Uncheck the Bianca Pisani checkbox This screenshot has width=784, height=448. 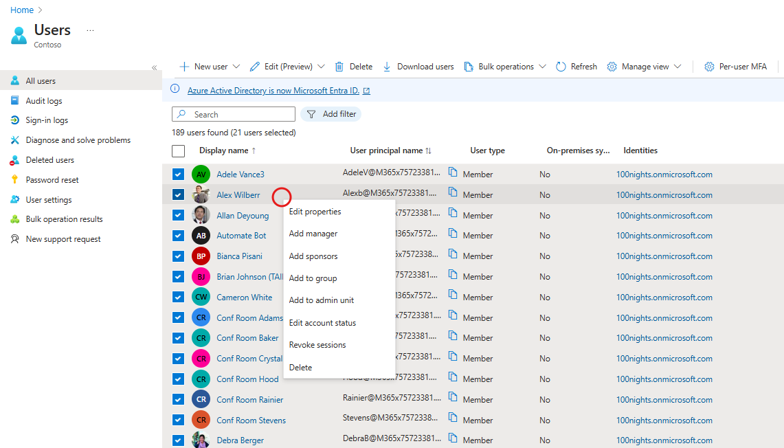pyautogui.click(x=178, y=256)
